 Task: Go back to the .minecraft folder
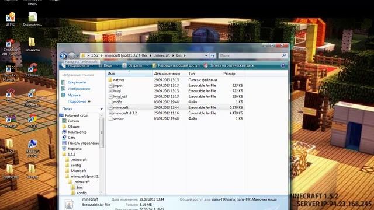(63, 55)
